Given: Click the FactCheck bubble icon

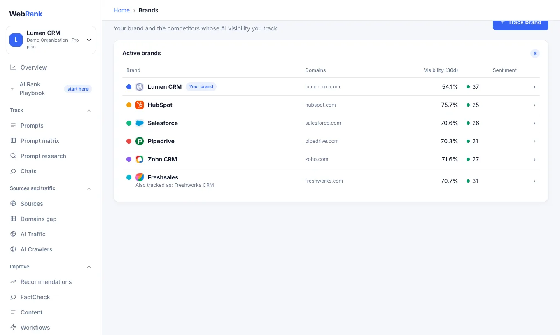Looking at the screenshot, I should click(x=13, y=297).
